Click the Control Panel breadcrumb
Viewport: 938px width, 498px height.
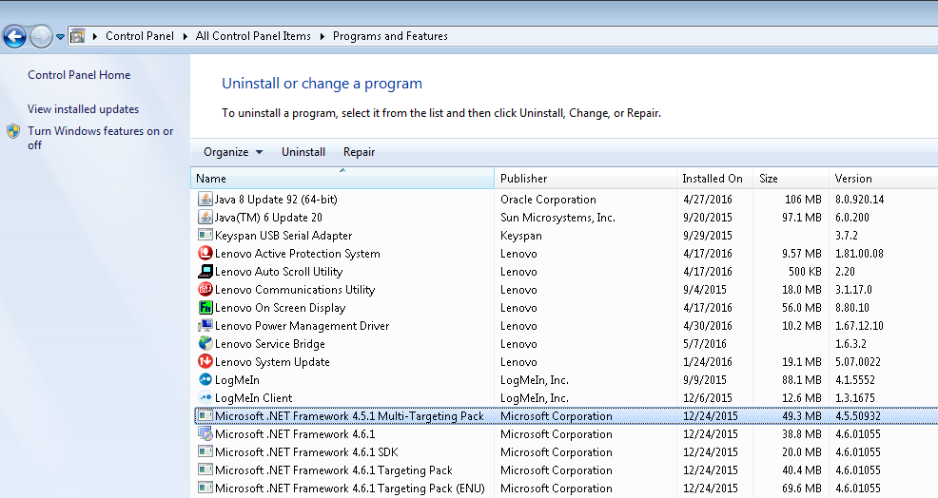(140, 36)
